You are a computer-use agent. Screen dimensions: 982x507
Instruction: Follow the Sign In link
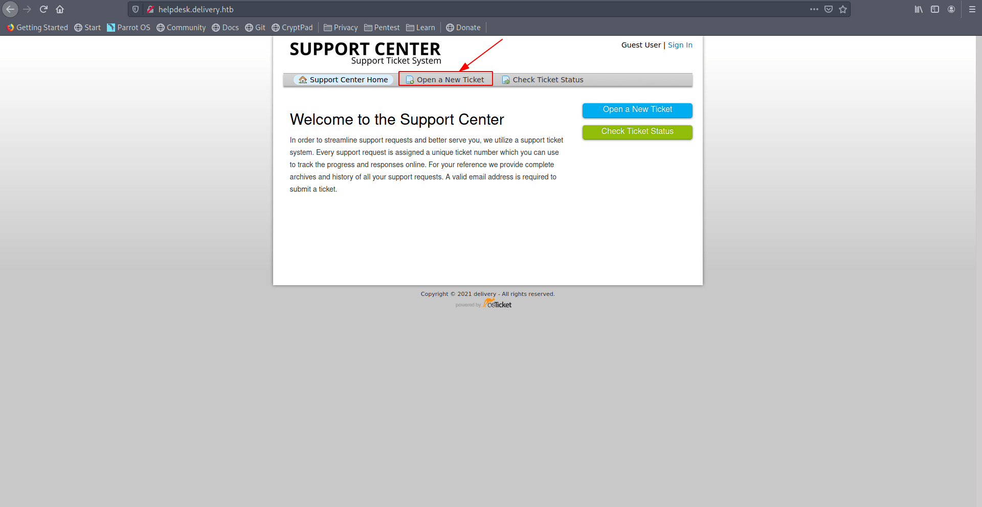tap(680, 45)
